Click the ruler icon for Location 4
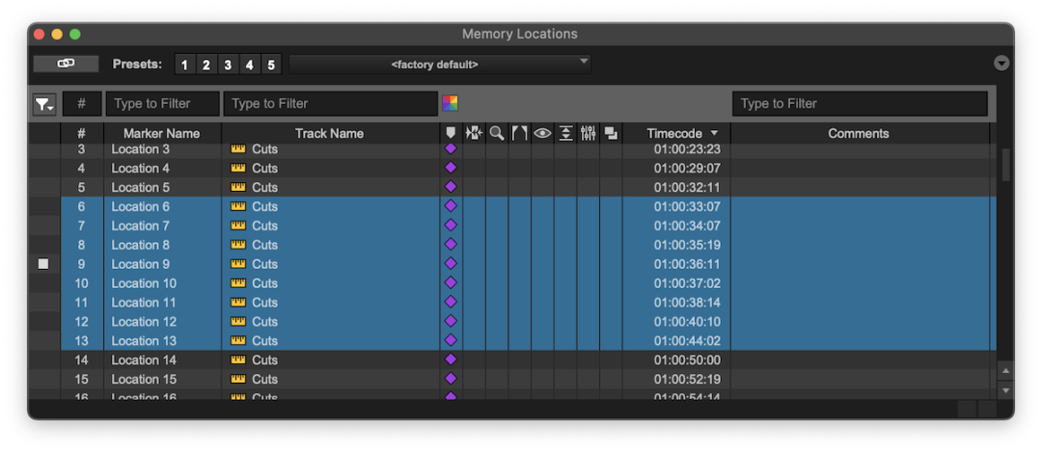This screenshot has width=1042, height=452. 238,168
